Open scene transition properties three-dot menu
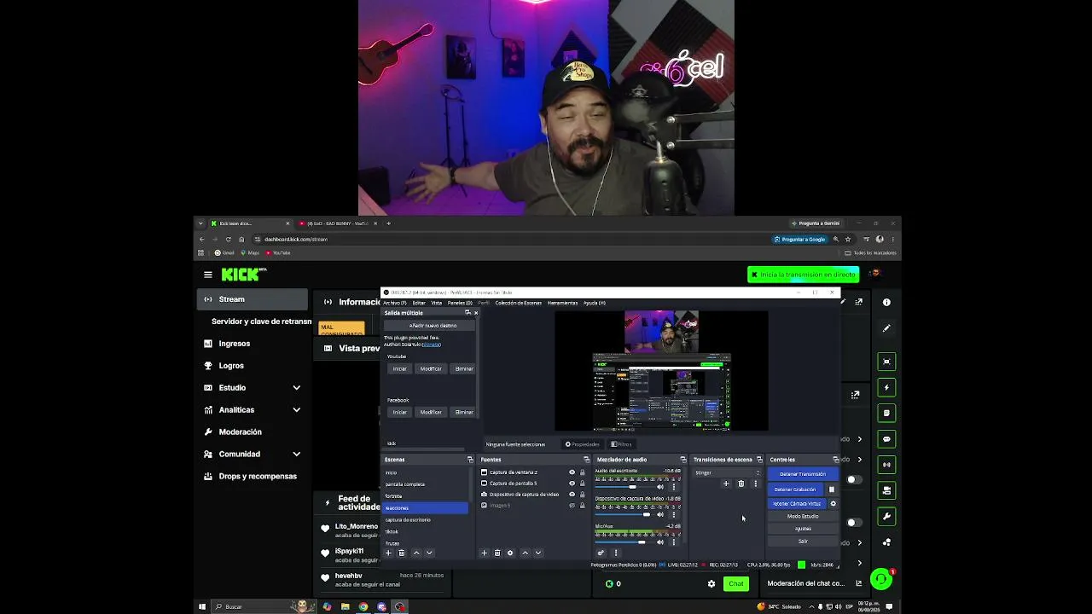The image size is (1092, 614). coord(755,484)
